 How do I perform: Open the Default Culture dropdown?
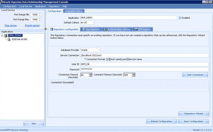click(93, 23)
